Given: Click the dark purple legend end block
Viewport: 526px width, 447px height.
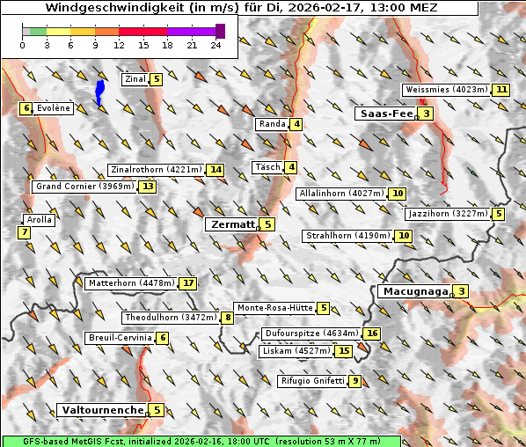Looking at the screenshot, I should [220, 31].
